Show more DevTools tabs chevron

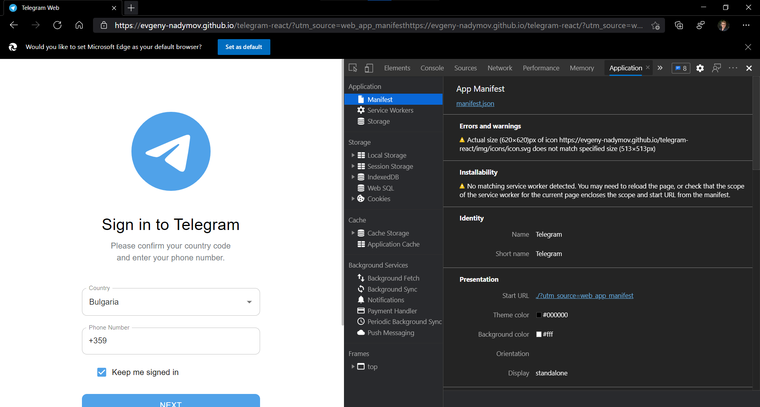[x=660, y=68]
